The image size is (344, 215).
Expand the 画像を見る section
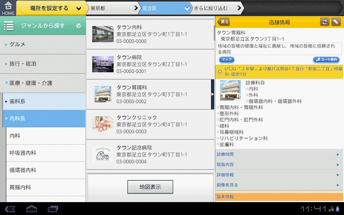pyautogui.click(x=279, y=185)
